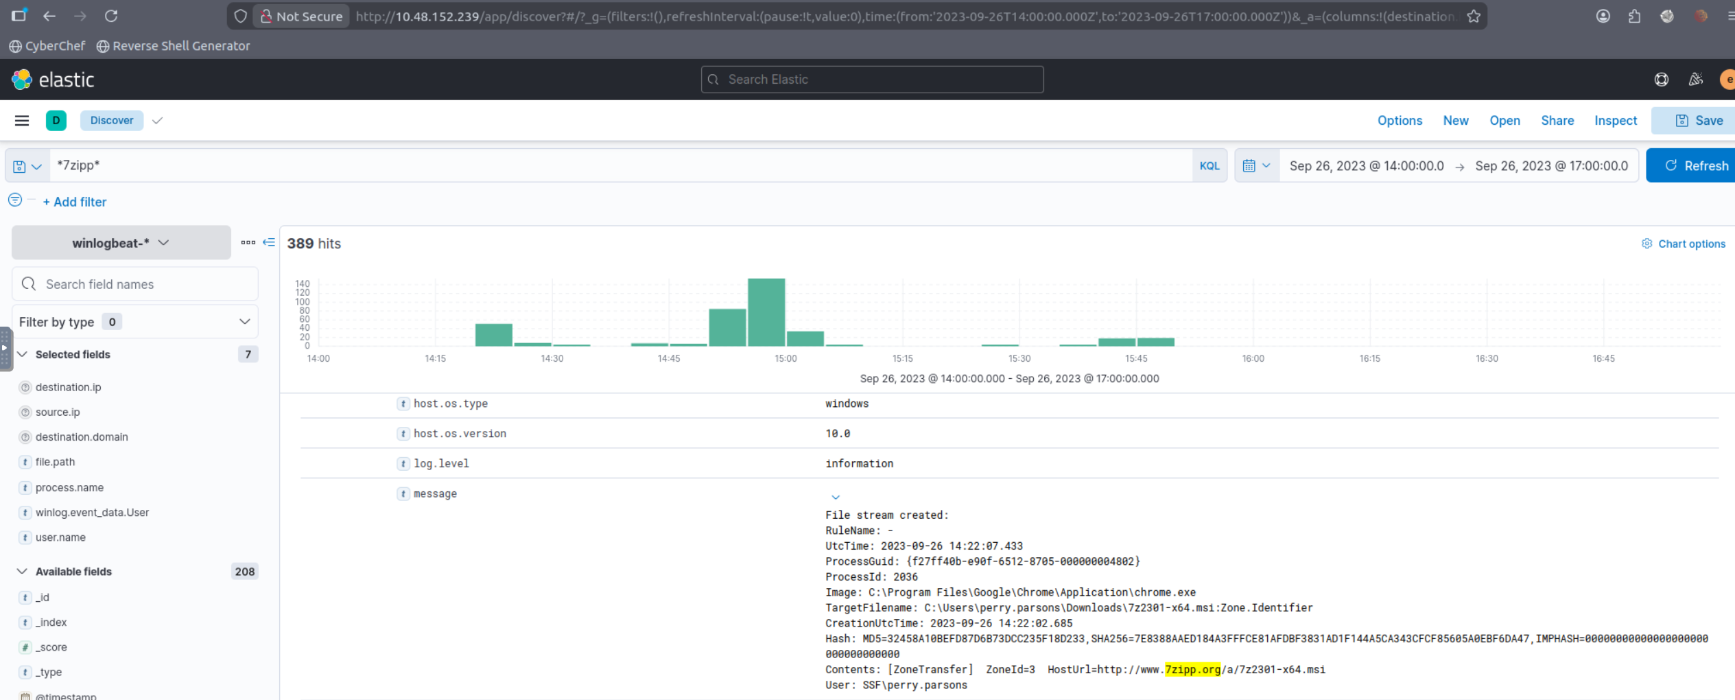Viewport: 1735px width, 700px height.
Task: Bookmark page with the star icon
Action: pyautogui.click(x=1474, y=16)
